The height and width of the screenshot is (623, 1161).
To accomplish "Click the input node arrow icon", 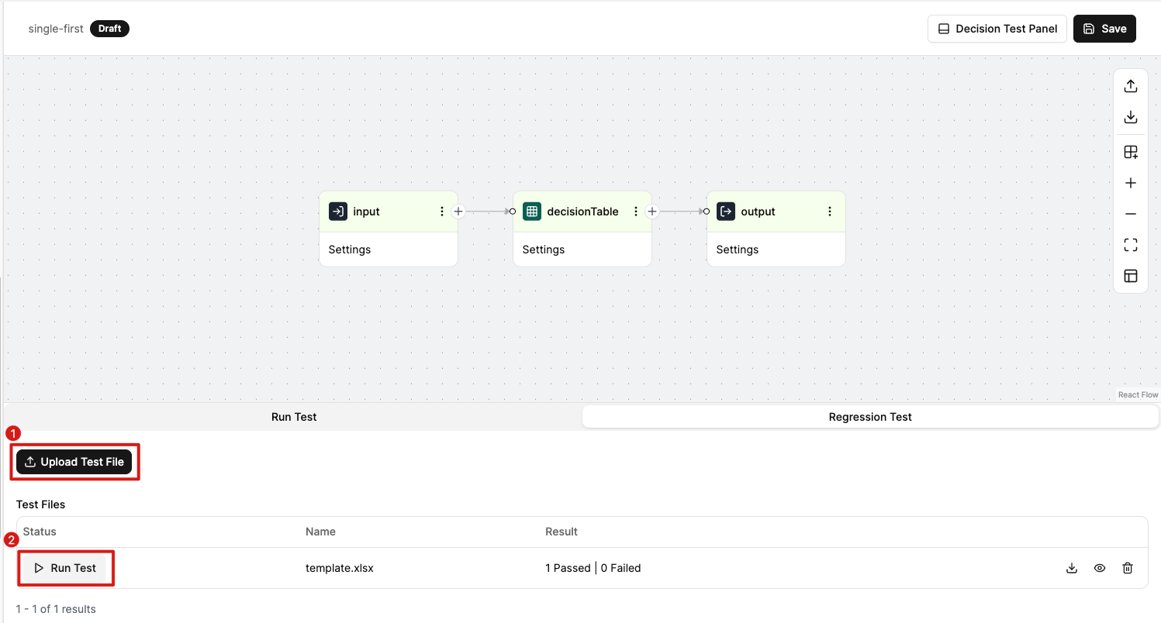I will click(x=338, y=212).
